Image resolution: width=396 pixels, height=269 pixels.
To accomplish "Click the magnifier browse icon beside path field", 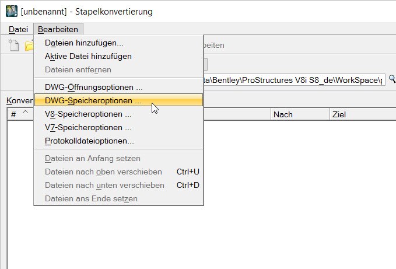I will [x=392, y=79].
